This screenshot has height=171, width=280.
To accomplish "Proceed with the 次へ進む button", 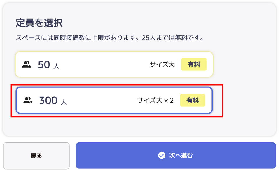I will (176, 155).
